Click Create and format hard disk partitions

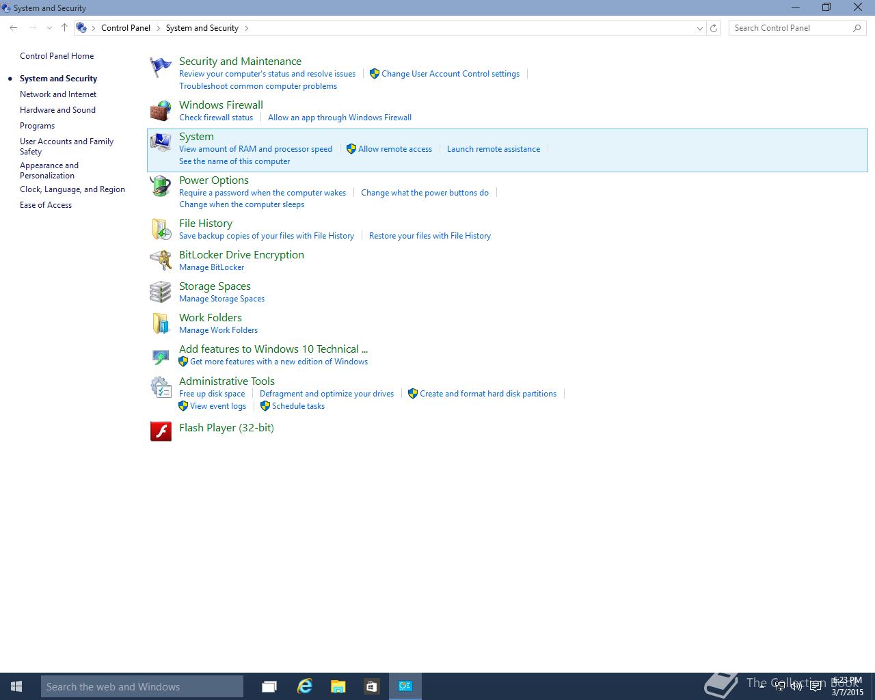tap(488, 394)
